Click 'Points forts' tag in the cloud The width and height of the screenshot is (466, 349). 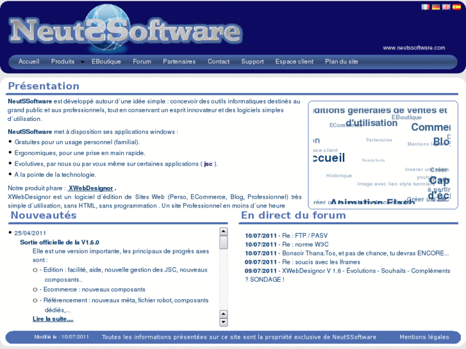point(373,160)
